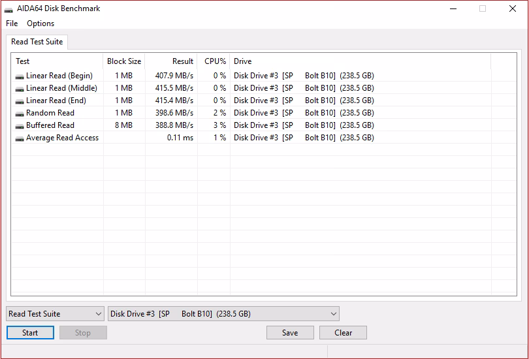This screenshot has height=359, width=529.
Task: Click the 1 % CPU value
Action: coord(219,138)
